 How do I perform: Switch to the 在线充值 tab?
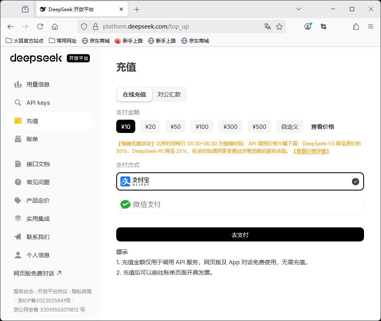(134, 94)
